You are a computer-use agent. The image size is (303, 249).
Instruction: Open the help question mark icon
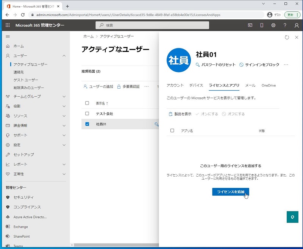pyautogui.click(x=285, y=25)
